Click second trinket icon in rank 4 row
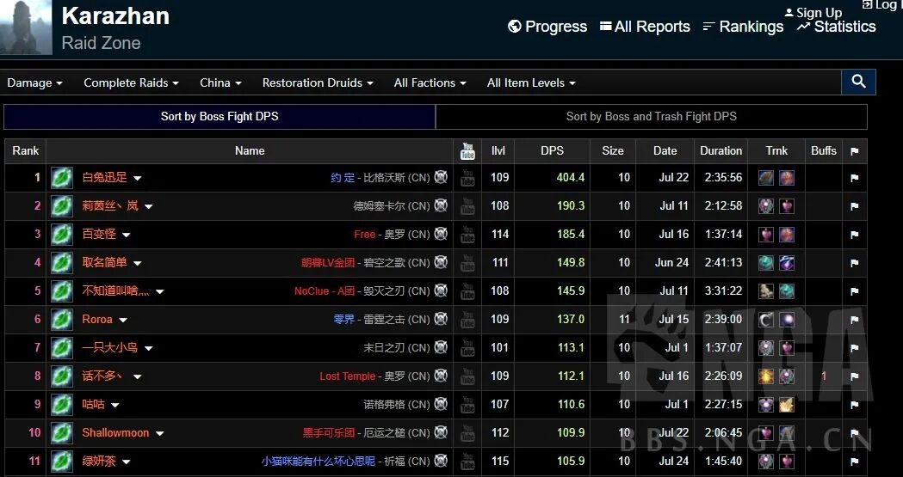Viewport: 903px width, 477px height. coord(787,263)
